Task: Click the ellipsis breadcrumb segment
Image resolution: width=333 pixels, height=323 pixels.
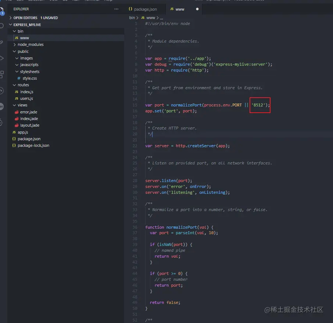Action: [161, 18]
